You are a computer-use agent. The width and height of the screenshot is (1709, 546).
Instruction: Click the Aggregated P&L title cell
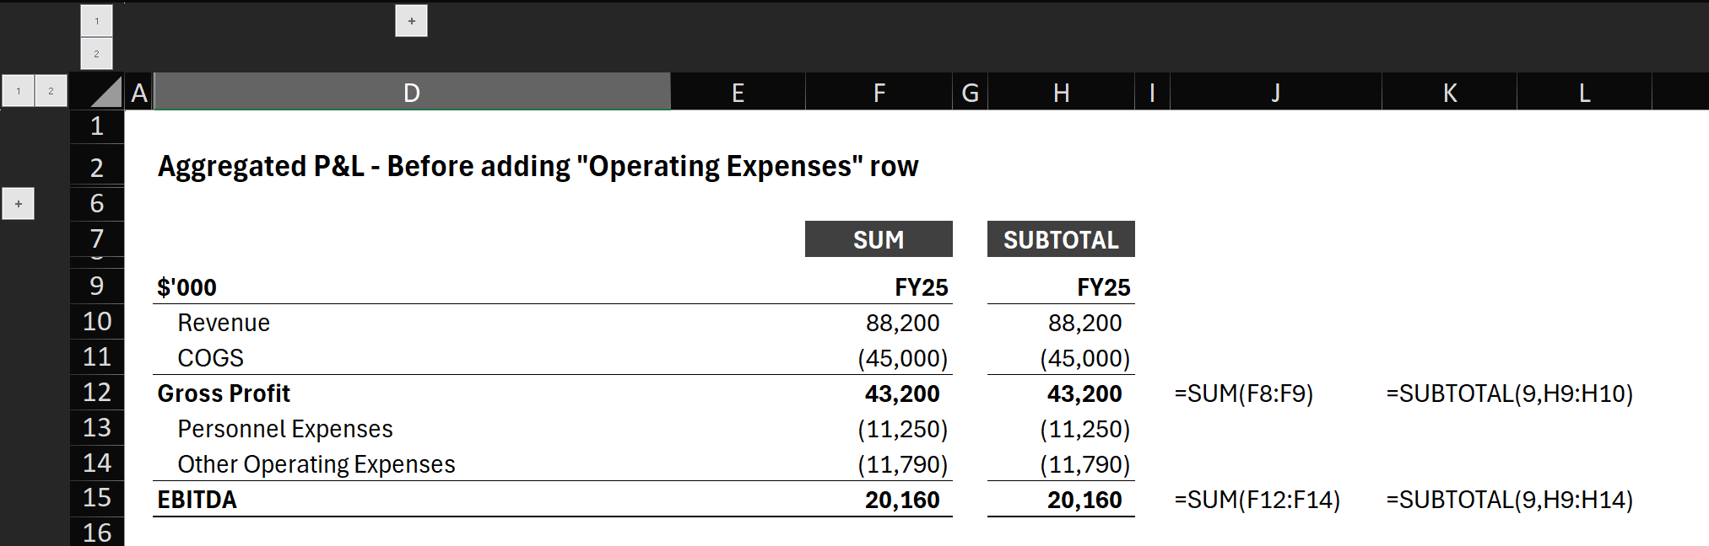[x=538, y=167]
